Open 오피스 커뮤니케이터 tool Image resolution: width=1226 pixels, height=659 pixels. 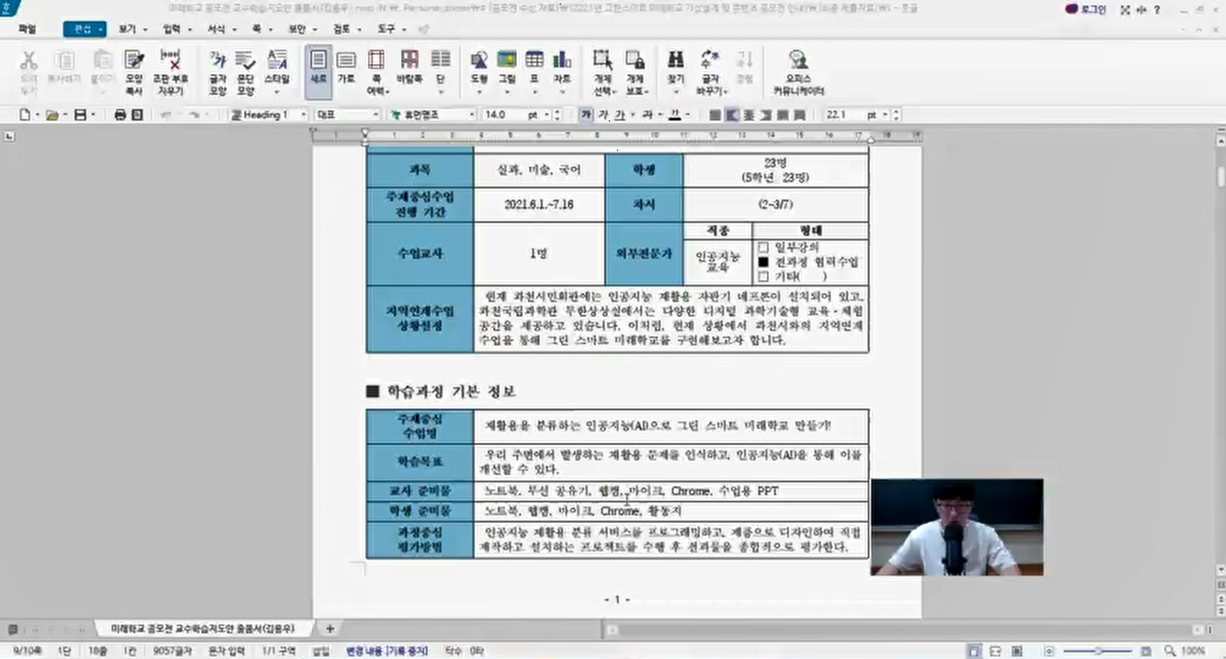click(x=798, y=72)
